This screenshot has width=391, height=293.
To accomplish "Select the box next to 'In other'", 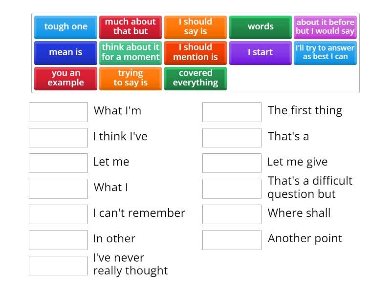I will tap(58, 240).
